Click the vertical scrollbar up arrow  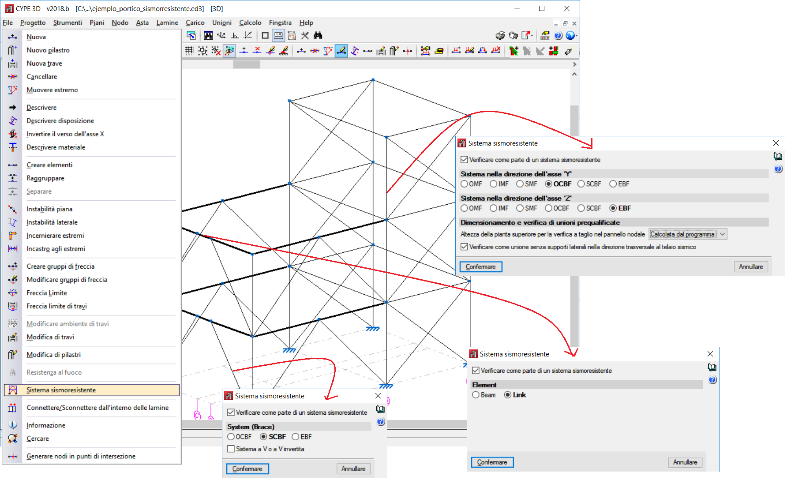pyautogui.click(x=574, y=74)
